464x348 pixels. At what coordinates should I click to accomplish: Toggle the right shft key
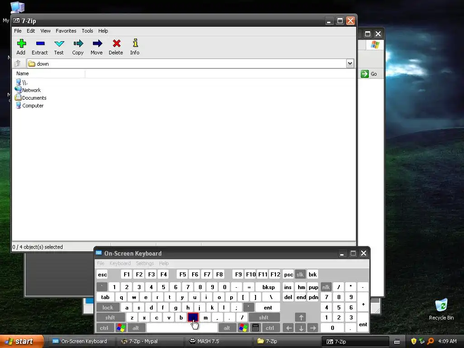point(264,318)
